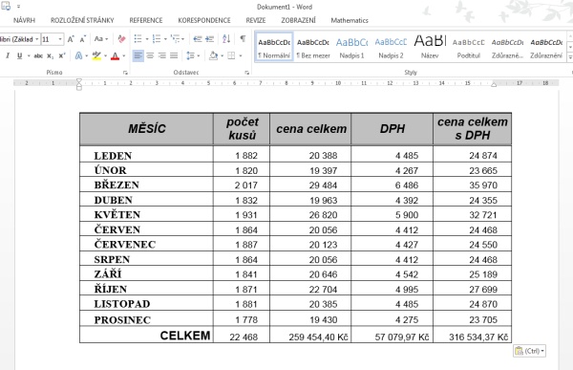This screenshot has height=370, width=573.
Task: Apply the Název title style
Action: point(430,48)
